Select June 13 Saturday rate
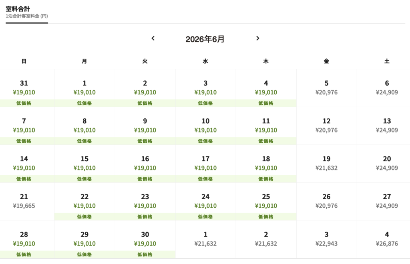The height and width of the screenshot is (264, 410). (x=387, y=126)
